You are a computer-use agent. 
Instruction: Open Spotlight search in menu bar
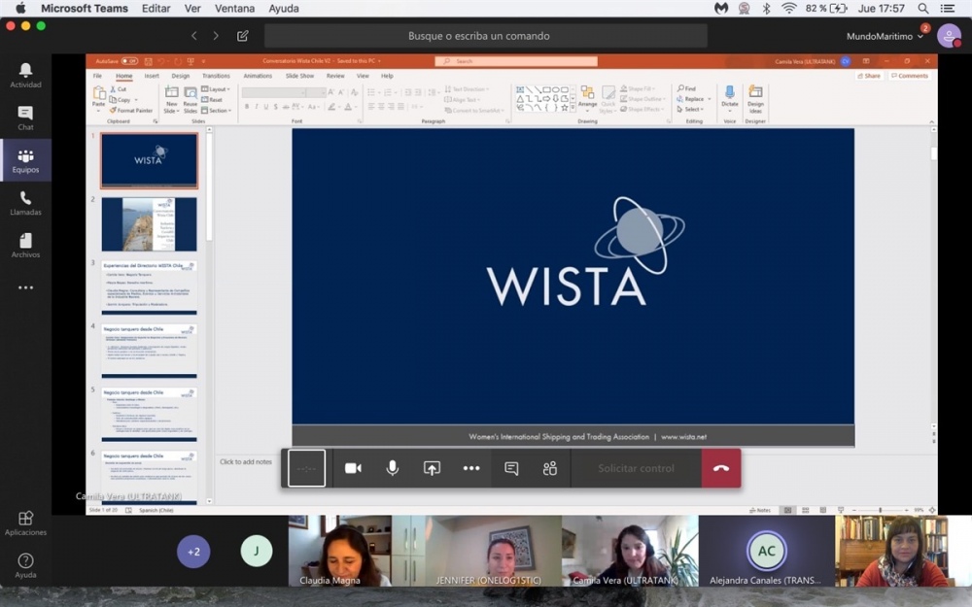(x=923, y=8)
